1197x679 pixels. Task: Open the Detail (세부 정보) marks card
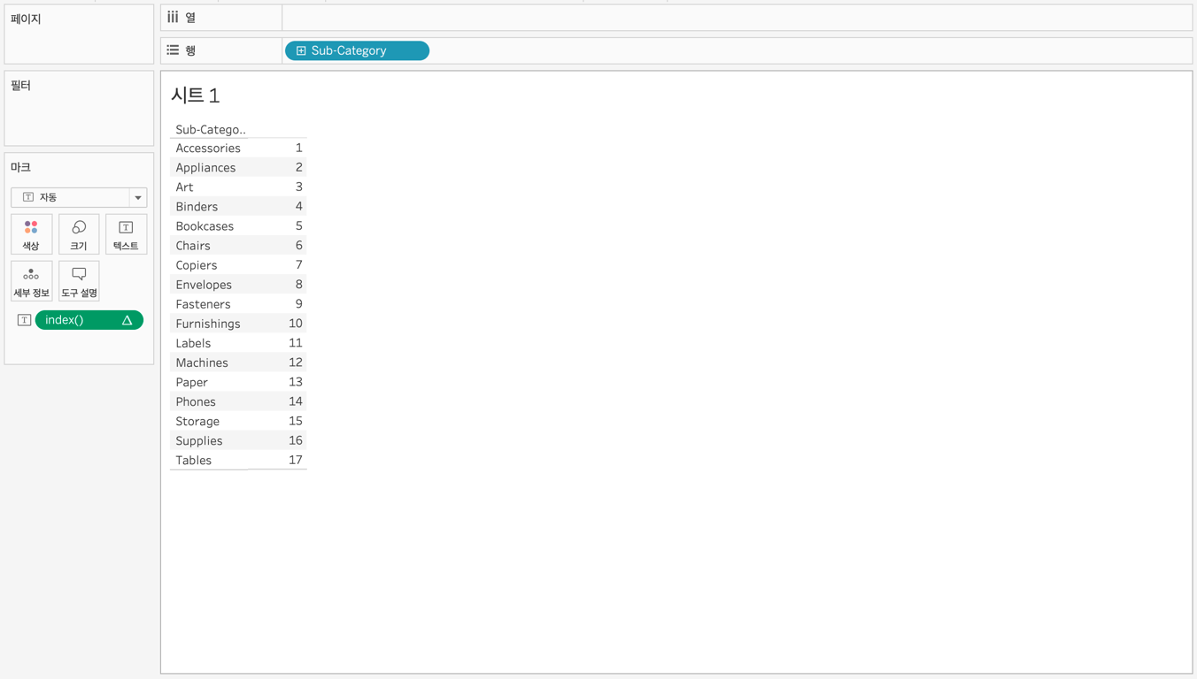31,281
